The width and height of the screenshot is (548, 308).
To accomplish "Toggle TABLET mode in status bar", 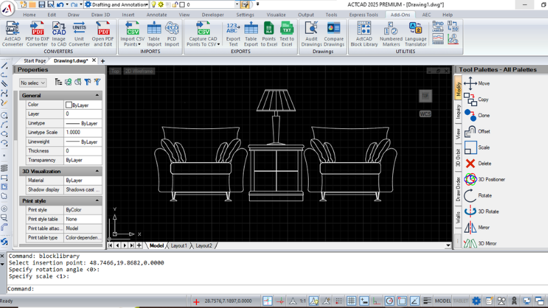I will coord(460,301).
